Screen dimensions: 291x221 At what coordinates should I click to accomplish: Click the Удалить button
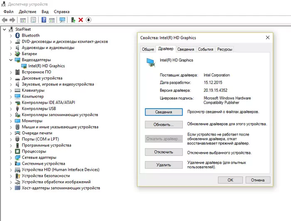[x=164, y=165]
